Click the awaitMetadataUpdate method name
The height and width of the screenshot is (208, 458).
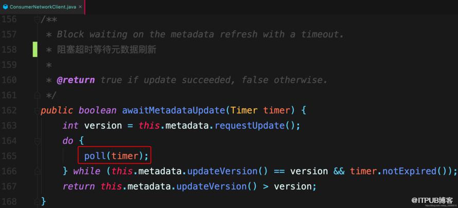[172, 110]
